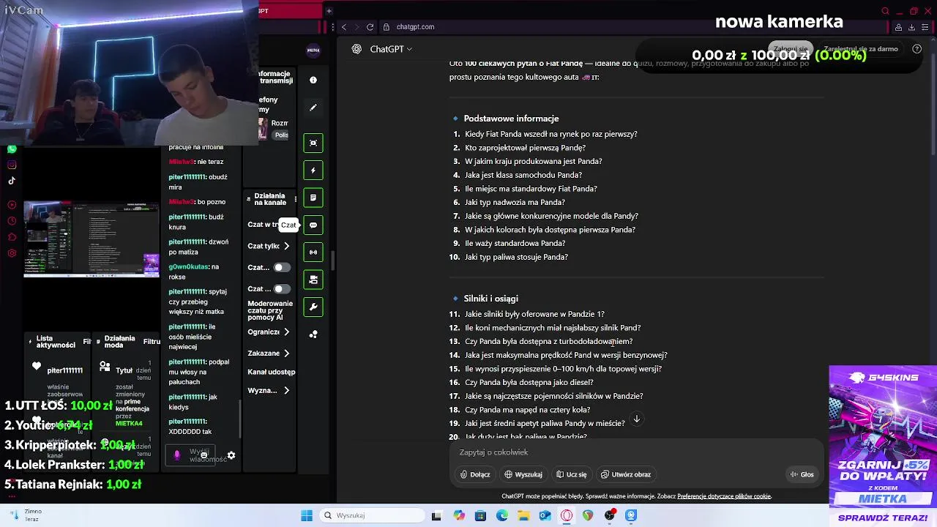
Task: Click 'Silniki i osiągi' heading
Action: coord(490,299)
